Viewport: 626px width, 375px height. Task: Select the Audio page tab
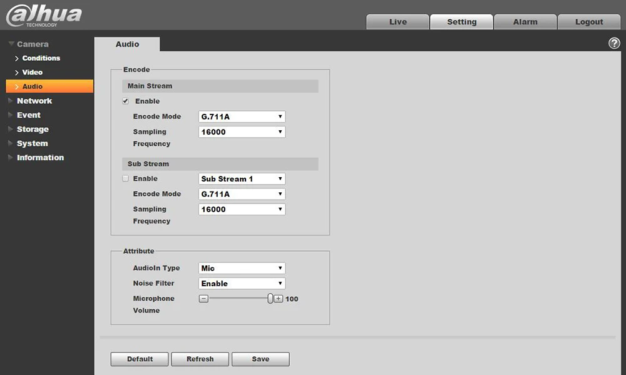[x=127, y=44]
